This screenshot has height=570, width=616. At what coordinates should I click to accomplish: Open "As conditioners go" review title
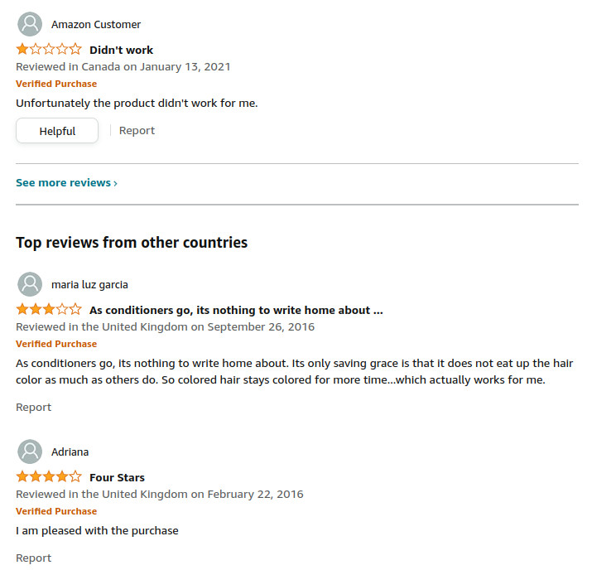point(236,310)
